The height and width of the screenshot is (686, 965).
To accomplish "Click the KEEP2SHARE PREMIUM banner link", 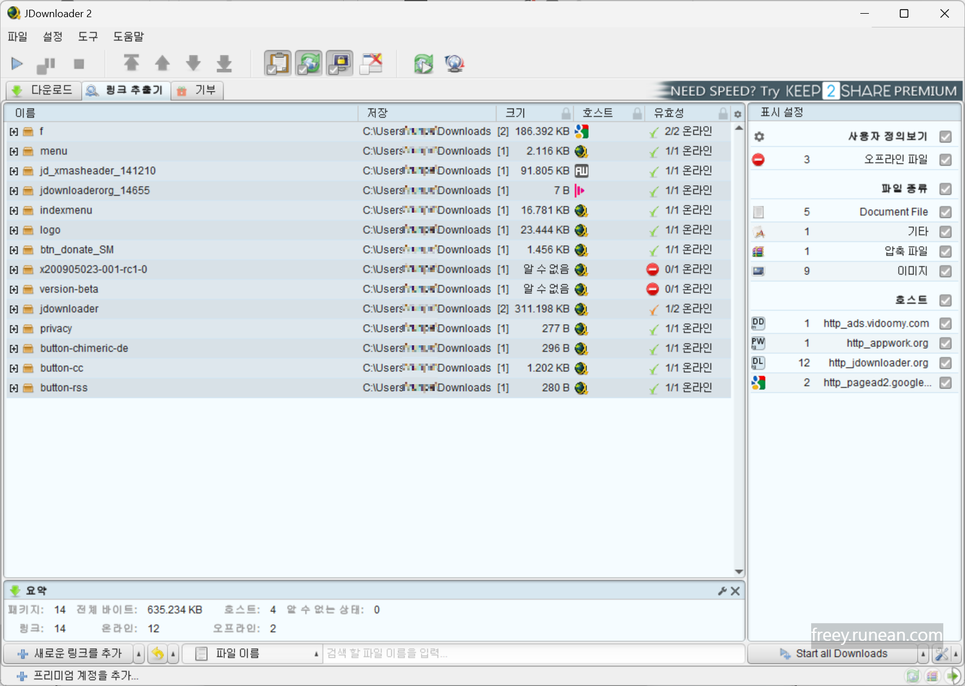I will [812, 90].
